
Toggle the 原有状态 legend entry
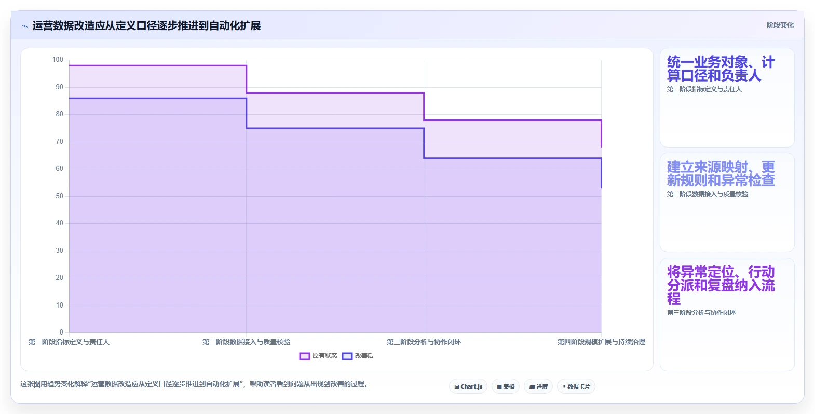[x=318, y=356]
